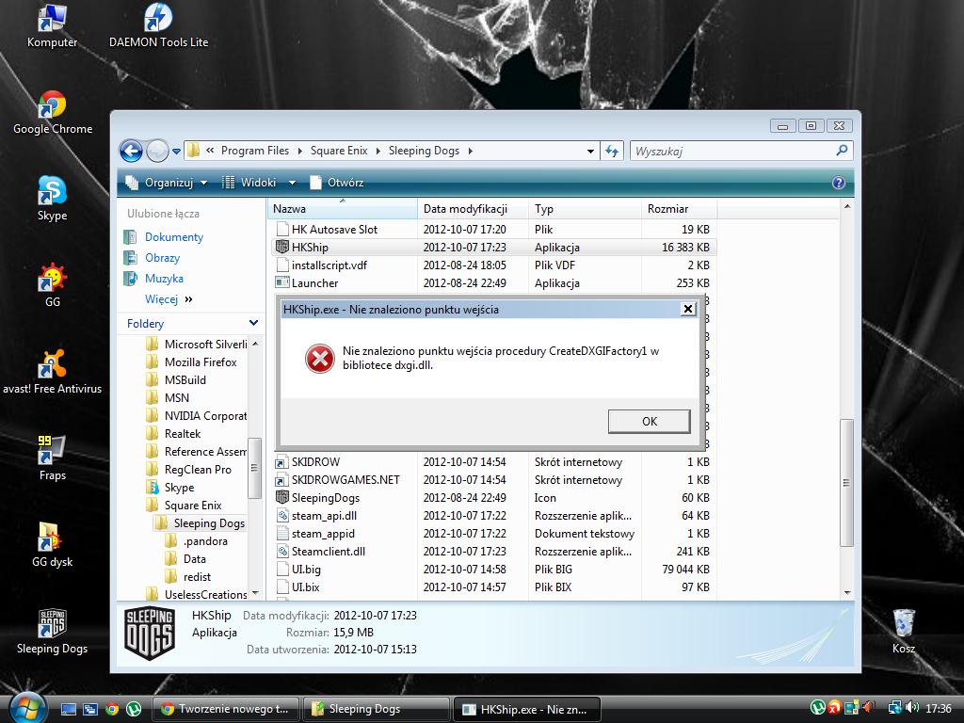Open GG desktop shortcut
Image resolution: width=964 pixels, height=723 pixels.
click(53, 284)
